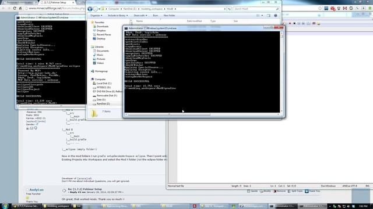Open Explorer help via the question mark icon

tap(276, 16)
